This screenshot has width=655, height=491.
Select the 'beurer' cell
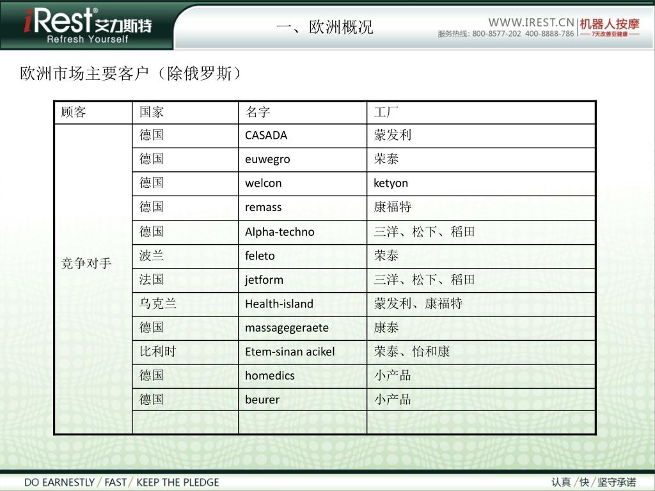click(303, 400)
